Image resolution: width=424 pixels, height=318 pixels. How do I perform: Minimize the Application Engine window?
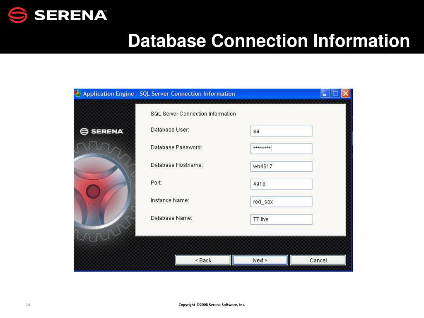coord(325,94)
